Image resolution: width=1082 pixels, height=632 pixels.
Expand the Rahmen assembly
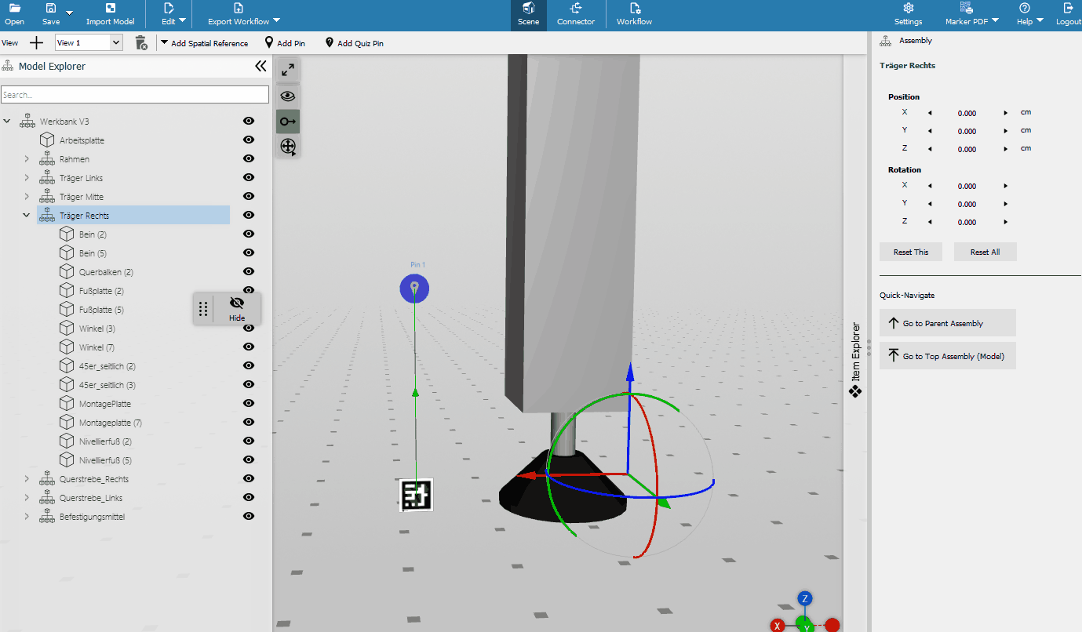tap(27, 159)
